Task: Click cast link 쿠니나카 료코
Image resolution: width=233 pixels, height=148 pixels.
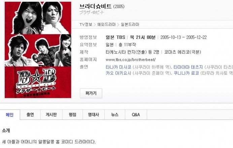Action: point(186,73)
